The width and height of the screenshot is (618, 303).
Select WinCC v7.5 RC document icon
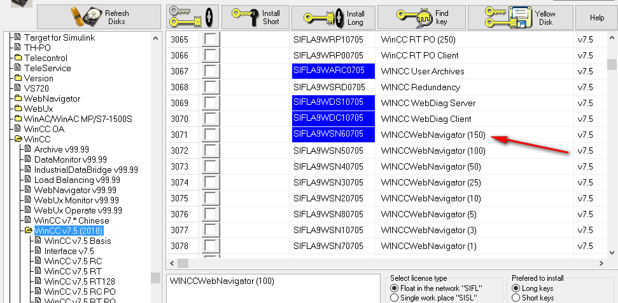pyautogui.click(x=38, y=261)
